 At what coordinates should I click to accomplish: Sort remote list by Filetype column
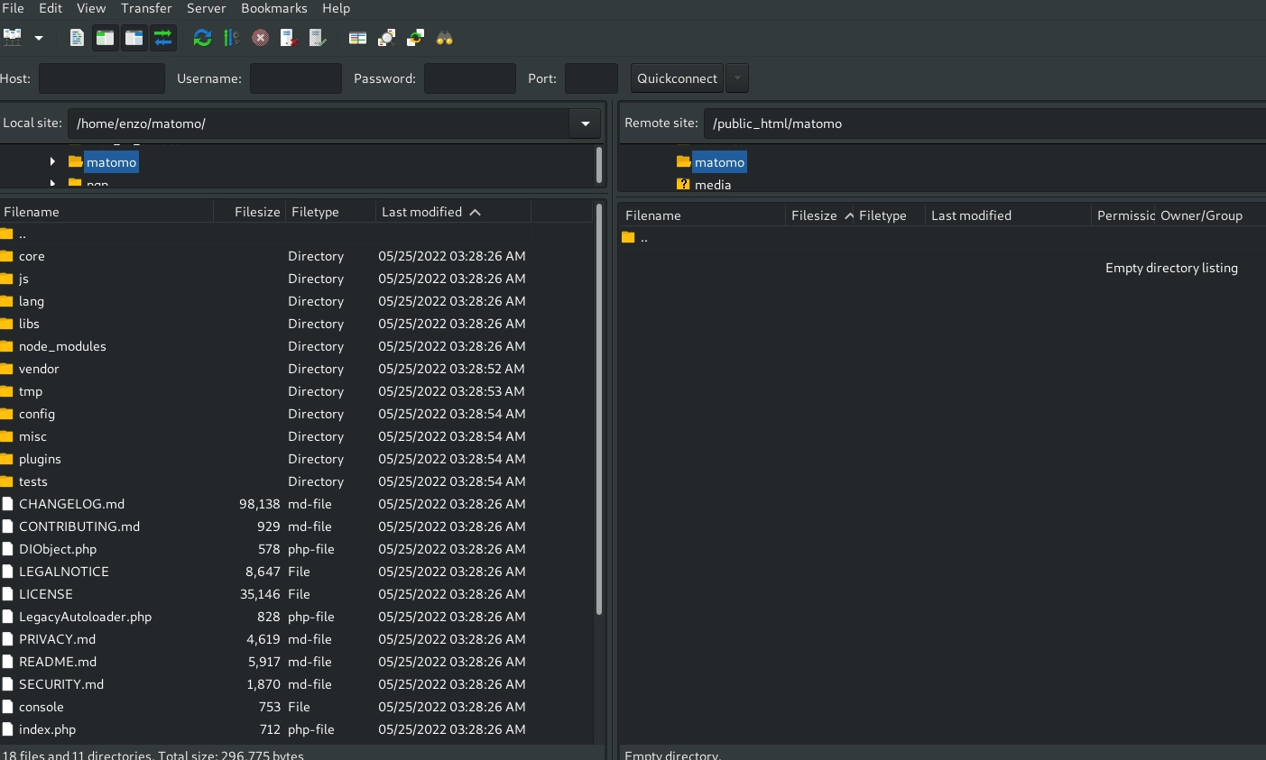click(x=890, y=215)
